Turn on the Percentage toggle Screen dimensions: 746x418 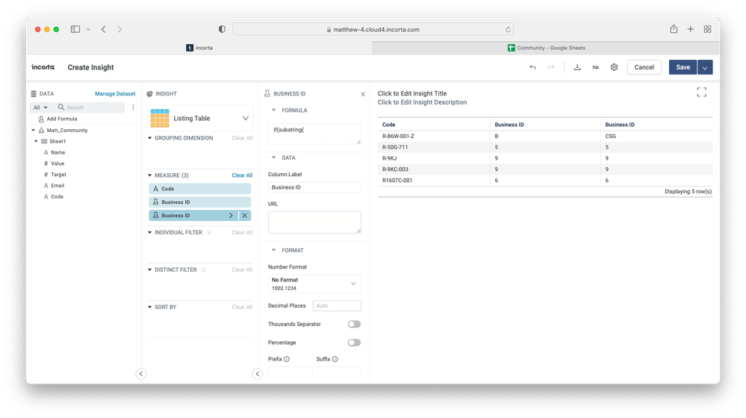(354, 343)
